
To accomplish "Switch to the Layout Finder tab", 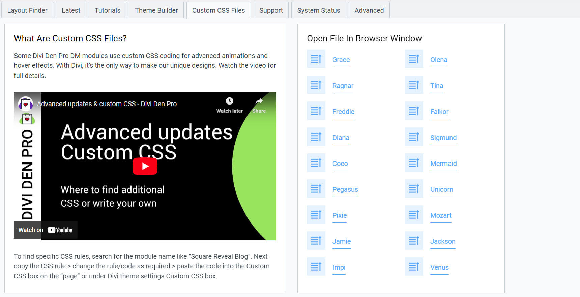I will [x=27, y=10].
